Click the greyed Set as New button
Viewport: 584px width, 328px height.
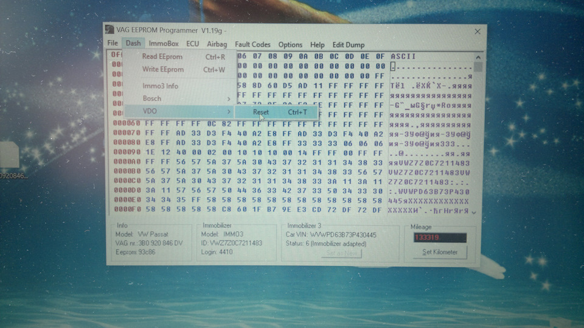coord(341,253)
